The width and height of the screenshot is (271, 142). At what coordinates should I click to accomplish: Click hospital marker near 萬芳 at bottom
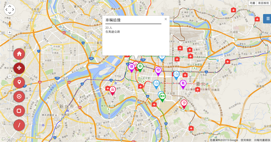point(191,128)
